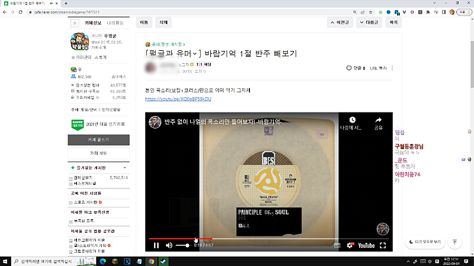Open the Chrome profile avatar

click(x=452, y=12)
